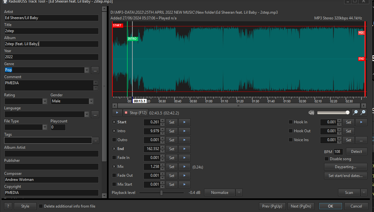Click the zoom in magnifier icon

coord(363,113)
